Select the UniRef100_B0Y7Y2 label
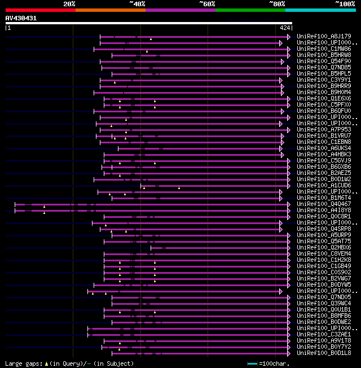Image resolution: width=361 pixels, height=368 pixels. pyautogui.click(x=324, y=347)
